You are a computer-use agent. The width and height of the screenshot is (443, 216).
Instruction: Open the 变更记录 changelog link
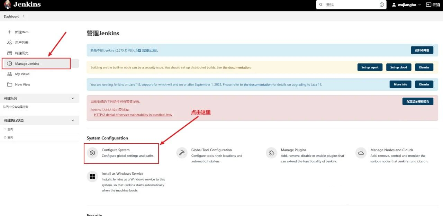149,50
